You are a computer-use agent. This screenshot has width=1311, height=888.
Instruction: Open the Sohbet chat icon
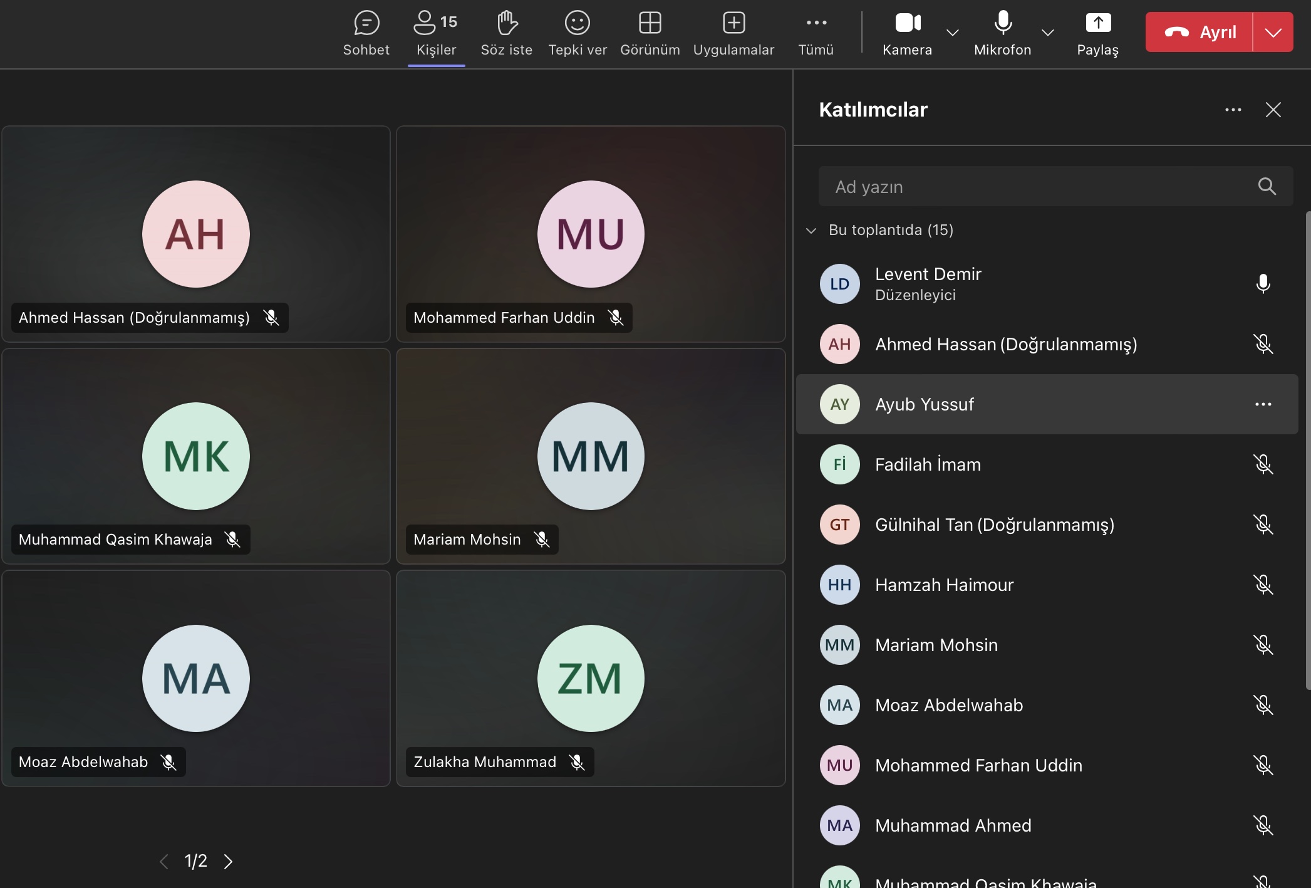(x=366, y=24)
